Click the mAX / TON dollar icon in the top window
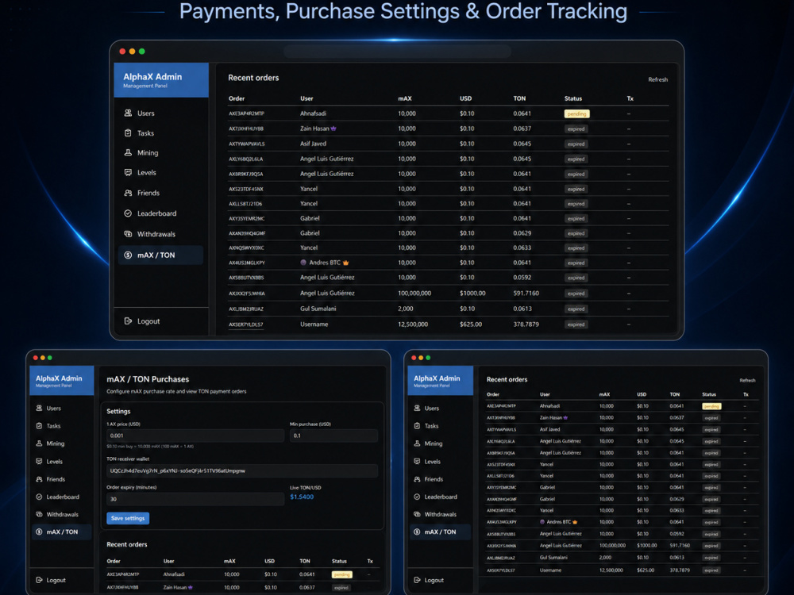The height and width of the screenshot is (595, 794). click(x=128, y=255)
